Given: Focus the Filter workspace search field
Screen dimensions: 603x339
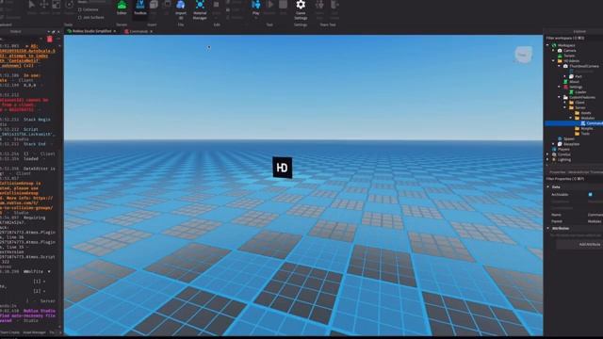Looking at the screenshot, I should click(574, 38).
